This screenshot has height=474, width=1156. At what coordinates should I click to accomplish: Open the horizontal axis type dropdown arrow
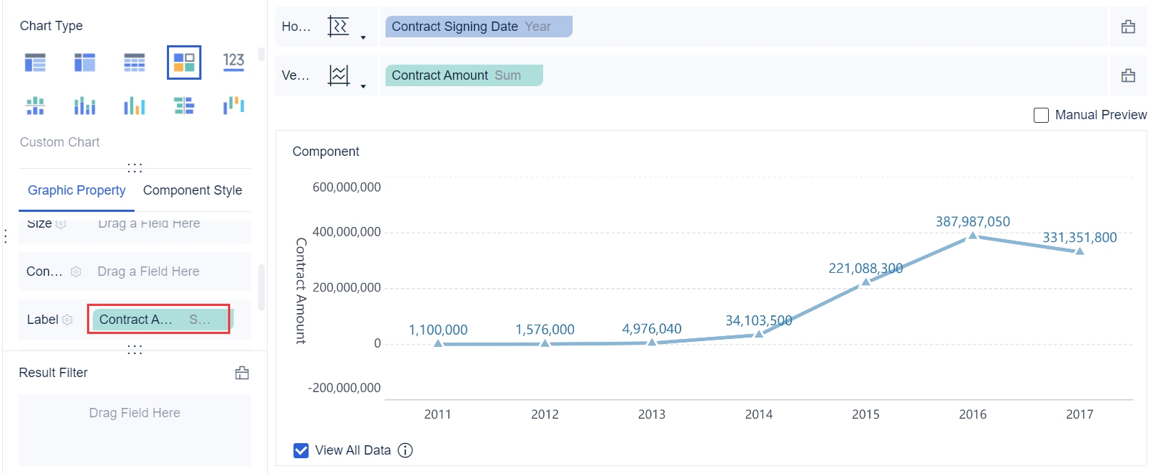363,37
